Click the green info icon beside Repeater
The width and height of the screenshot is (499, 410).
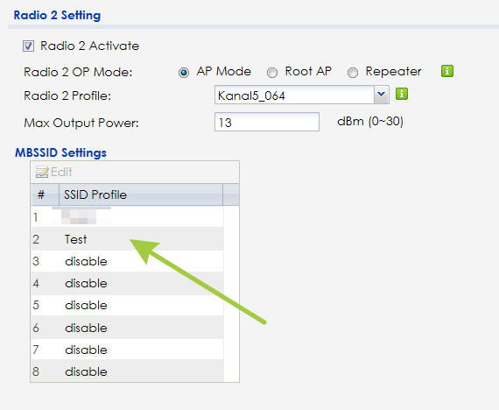coord(447,71)
